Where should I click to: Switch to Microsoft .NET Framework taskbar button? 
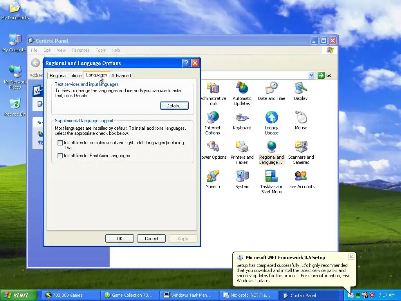pyautogui.click(x=248, y=295)
